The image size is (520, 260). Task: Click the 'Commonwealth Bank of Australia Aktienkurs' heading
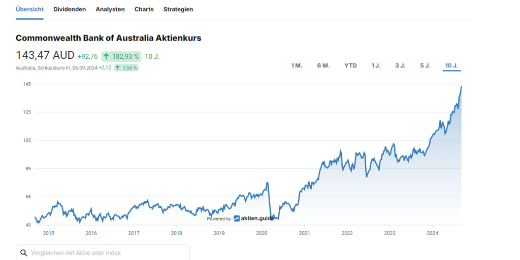(x=109, y=38)
